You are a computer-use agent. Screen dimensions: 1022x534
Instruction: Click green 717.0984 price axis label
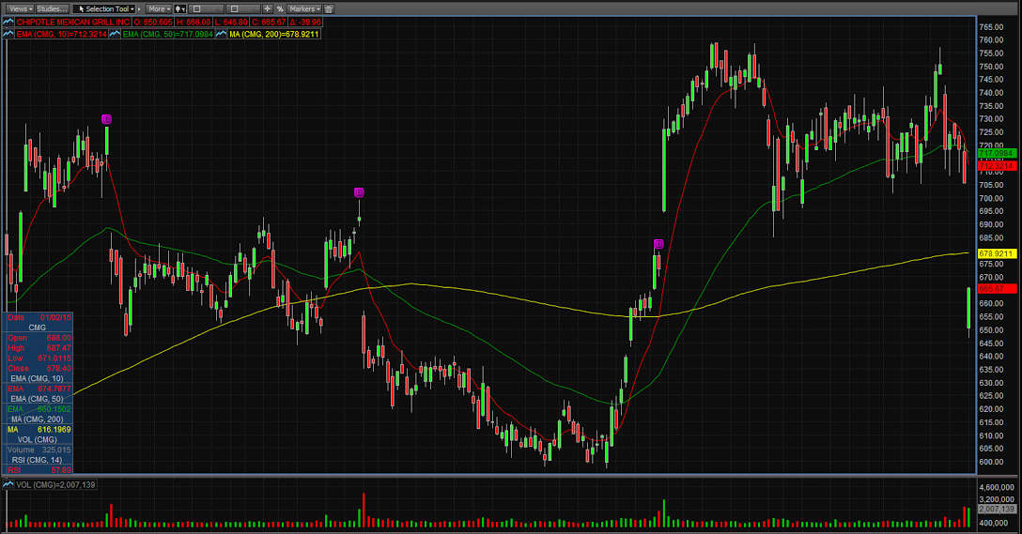click(997, 153)
